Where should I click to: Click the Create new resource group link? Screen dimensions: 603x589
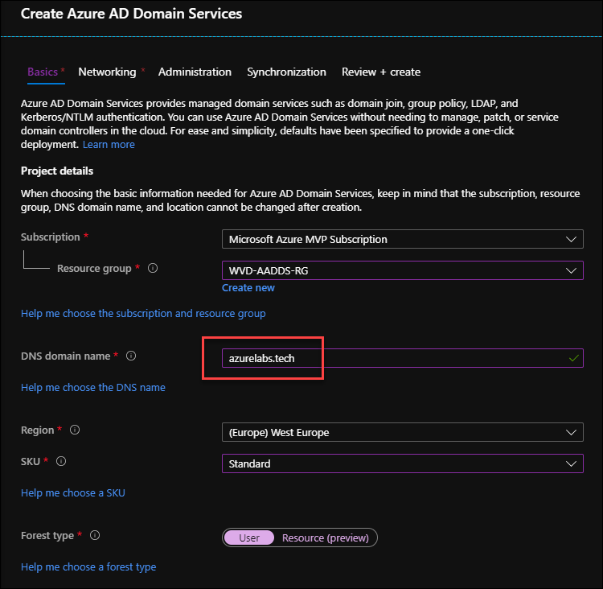248,288
